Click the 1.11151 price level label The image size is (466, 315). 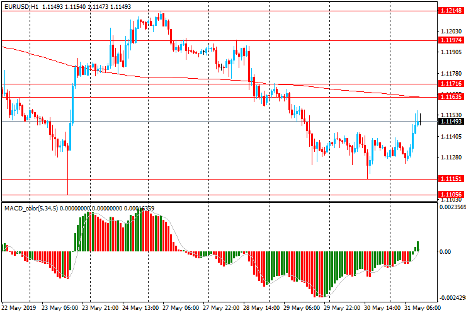click(x=451, y=179)
